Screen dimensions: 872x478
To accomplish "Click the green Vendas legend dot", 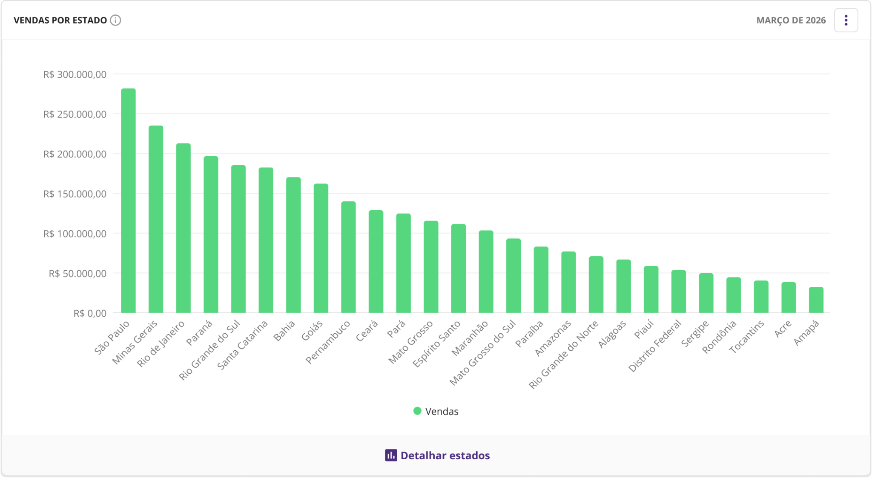I will pos(417,411).
